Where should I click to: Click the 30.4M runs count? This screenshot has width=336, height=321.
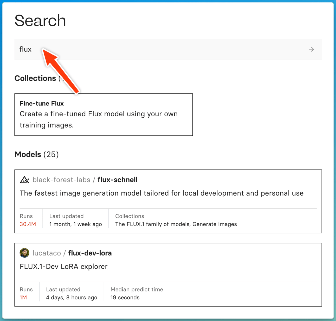28,224
